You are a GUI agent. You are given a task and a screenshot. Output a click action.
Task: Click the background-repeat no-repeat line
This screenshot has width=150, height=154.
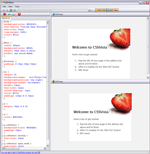22,83
